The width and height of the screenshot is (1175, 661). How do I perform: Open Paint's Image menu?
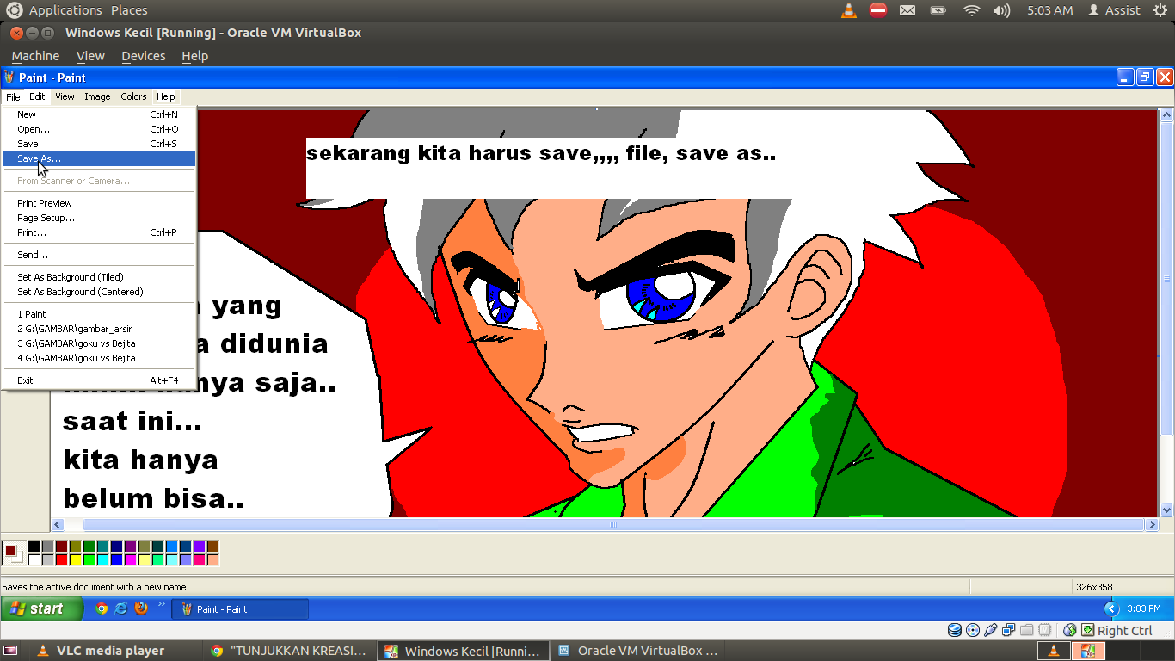point(97,96)
